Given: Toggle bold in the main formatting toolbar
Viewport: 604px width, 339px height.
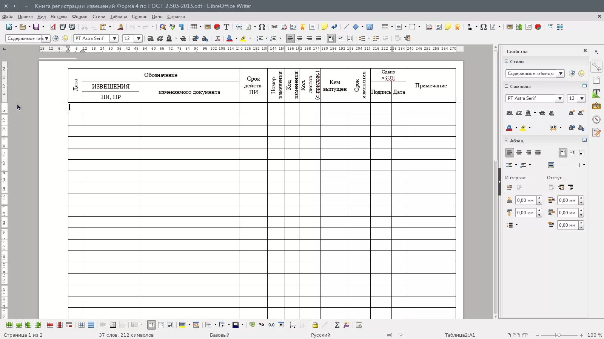Looking at the screenshot, I should pos(150,38).
